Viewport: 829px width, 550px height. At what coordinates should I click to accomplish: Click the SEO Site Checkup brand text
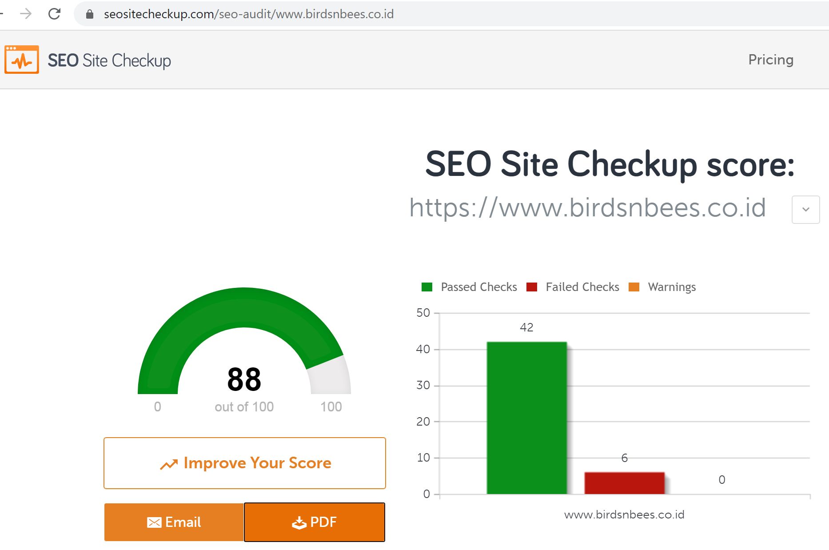click(x=109, y=60)
